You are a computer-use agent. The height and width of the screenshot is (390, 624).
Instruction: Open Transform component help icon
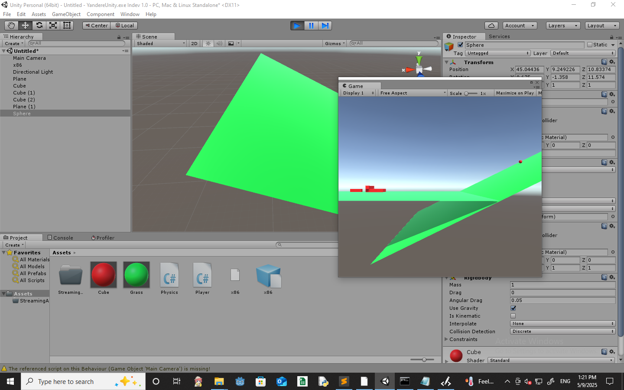click(604, 62)
